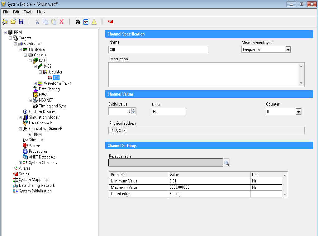The image size is (318, 236).
Task: Click the blue Procedures icon
Action: click(25, 151)
